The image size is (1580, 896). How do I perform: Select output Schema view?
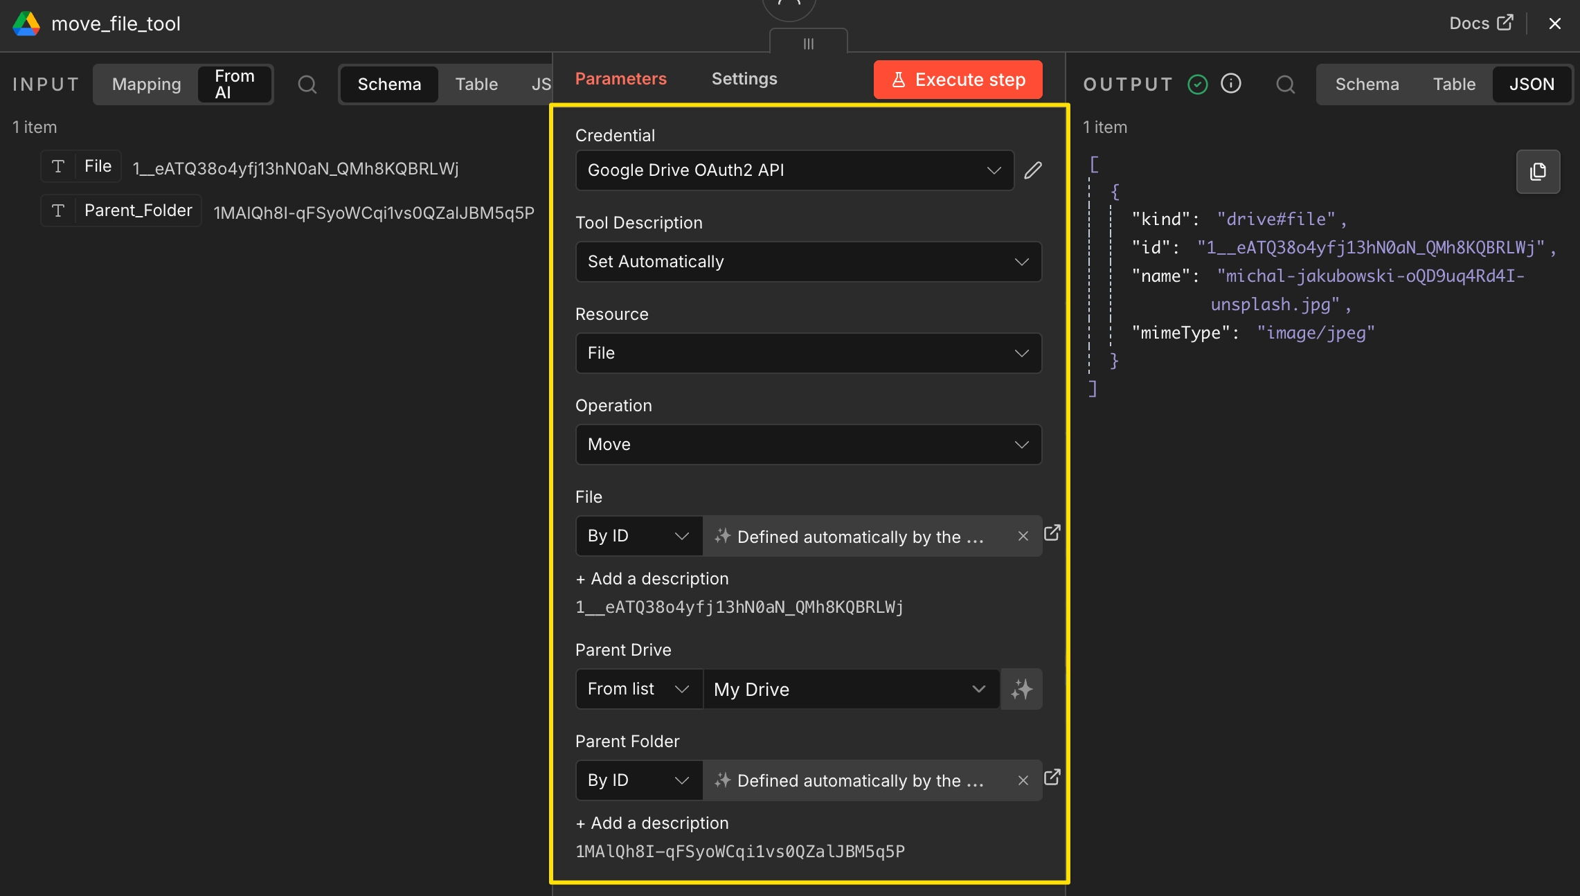click(x=1367, y=84)
